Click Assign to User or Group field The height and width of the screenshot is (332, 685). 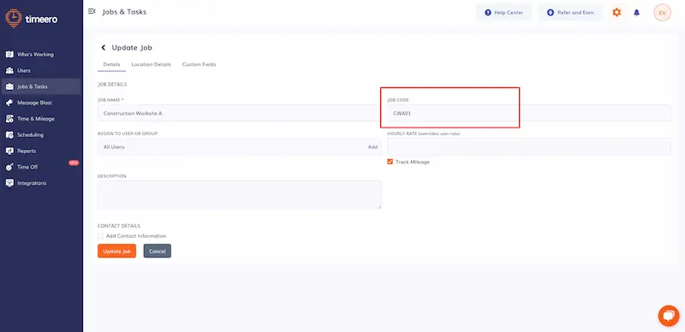click(x=240, y=147)
